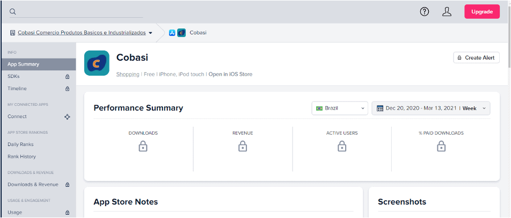Screen dimensions: 511x218
Task: Open the help question mark icon
Action: [424, 12]
